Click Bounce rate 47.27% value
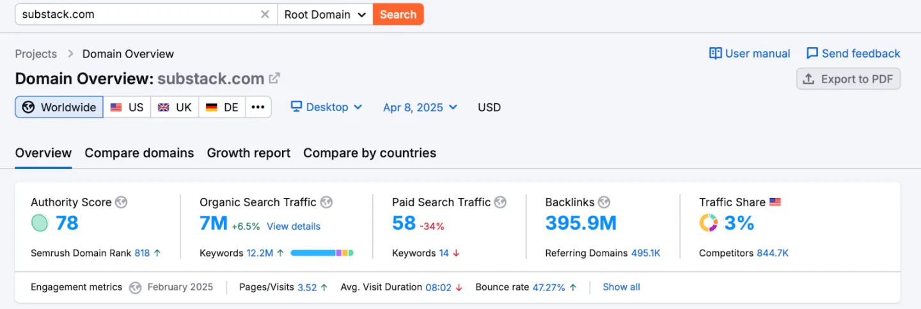 (x=549, y=287)
